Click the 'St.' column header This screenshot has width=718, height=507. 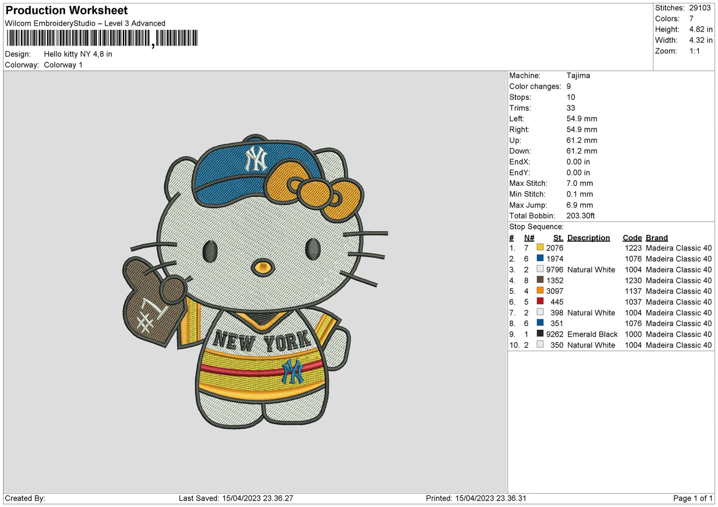(558, 238)
